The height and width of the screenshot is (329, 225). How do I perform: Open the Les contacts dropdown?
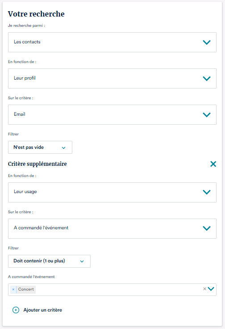tap(112, 42)
